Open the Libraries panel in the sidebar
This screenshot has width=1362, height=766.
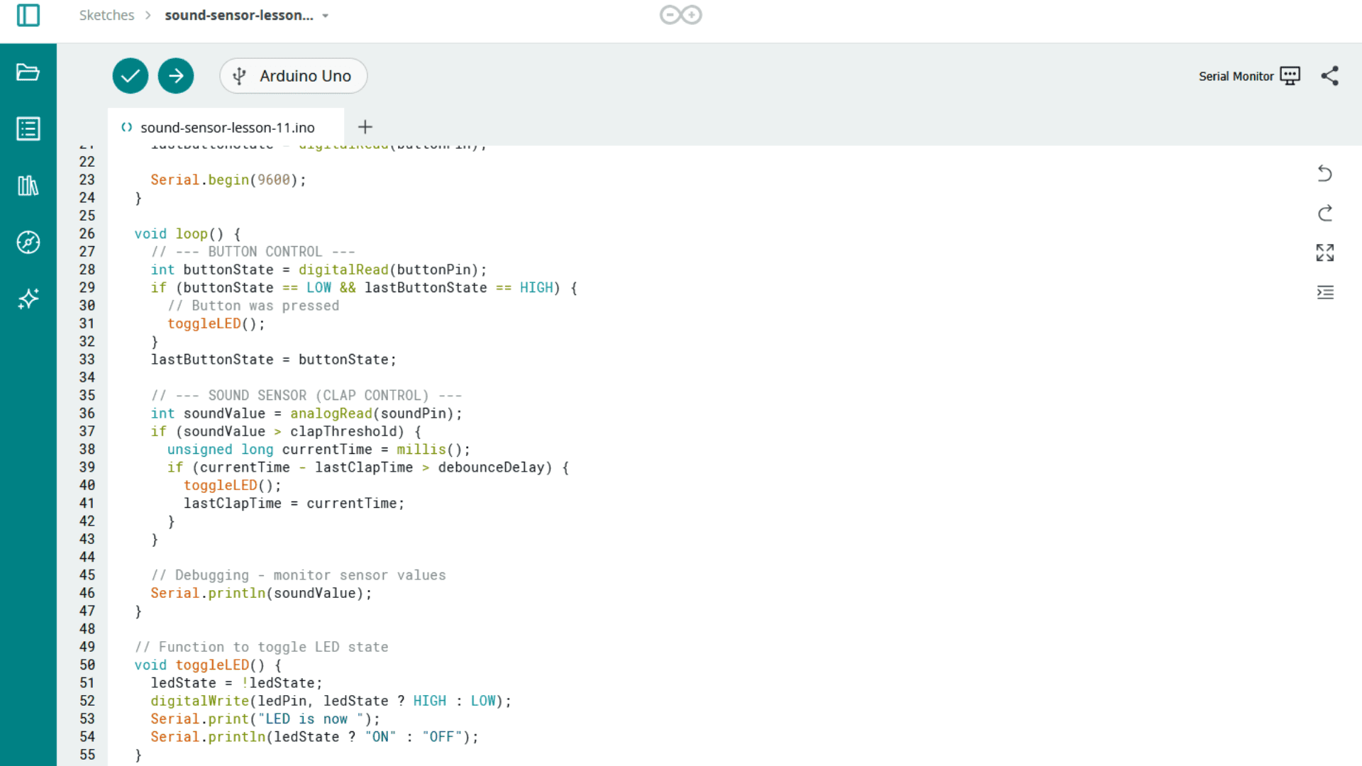pyautogui.click(x=28, y=185)
